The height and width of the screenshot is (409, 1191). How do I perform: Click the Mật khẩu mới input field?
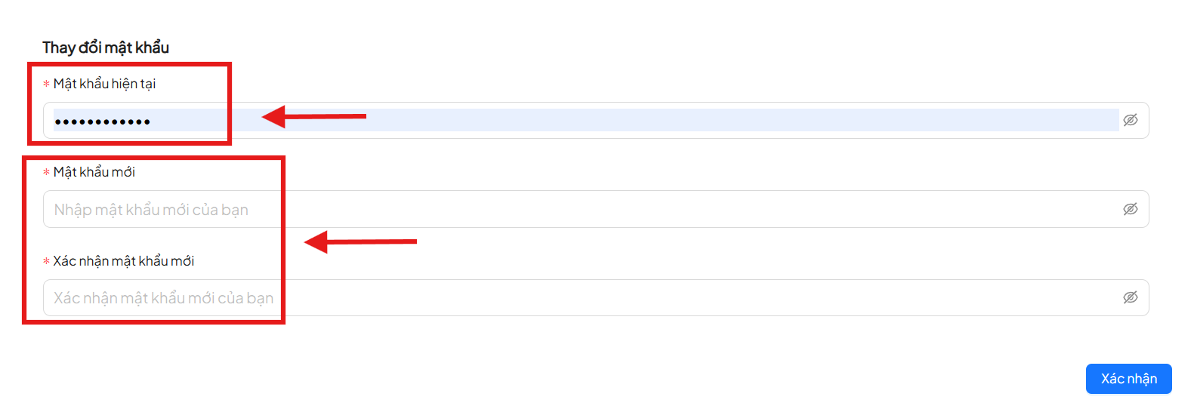click(x=680, y=209)
